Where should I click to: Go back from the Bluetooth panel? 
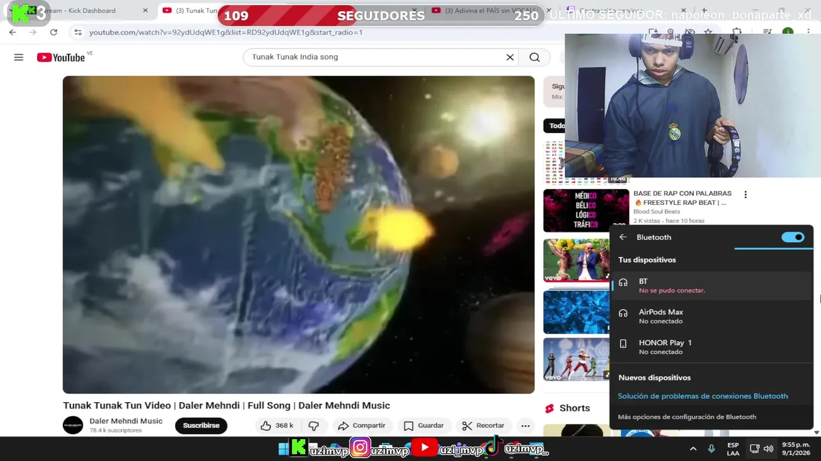pos(623,237)
